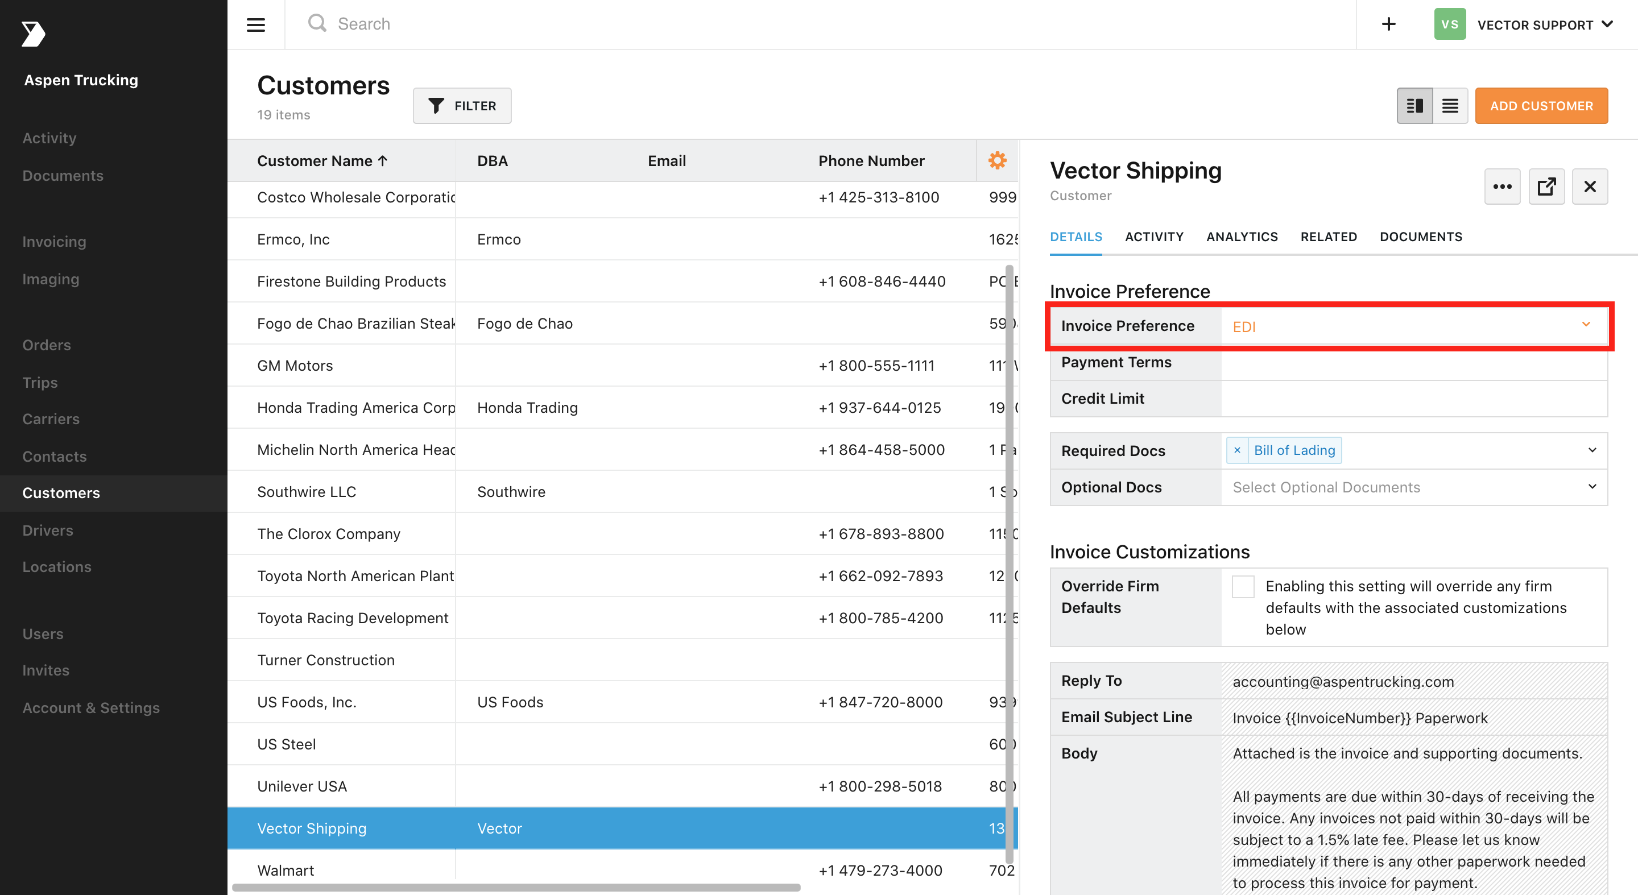Image resolution: width=1638 pixels, height=895 pixels.
Task: Switch to the Activity tab
Action: coord(1153,237)
